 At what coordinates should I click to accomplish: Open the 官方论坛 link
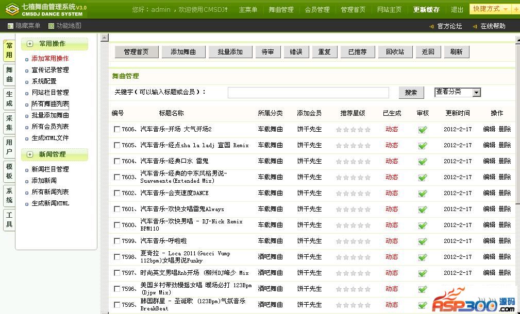pos(449,26)
